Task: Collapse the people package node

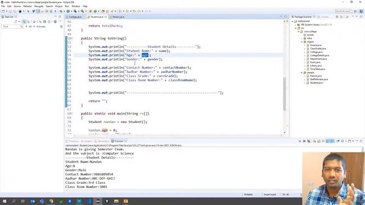Action: (x=302, y=72)
